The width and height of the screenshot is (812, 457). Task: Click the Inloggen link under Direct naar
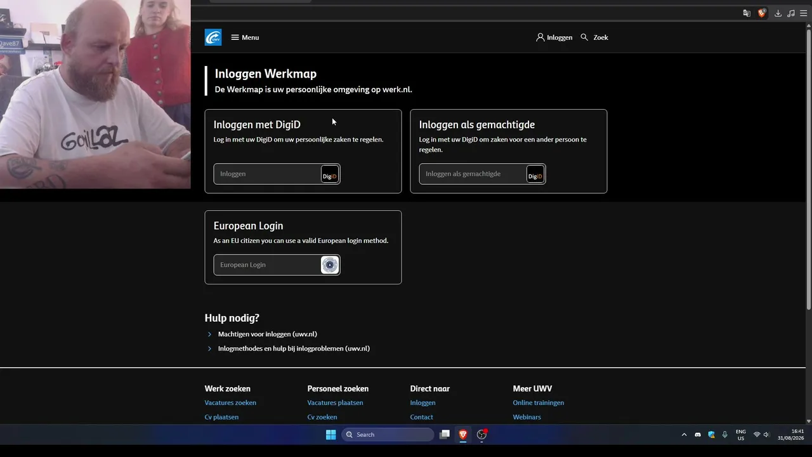[x=422, y=402]
